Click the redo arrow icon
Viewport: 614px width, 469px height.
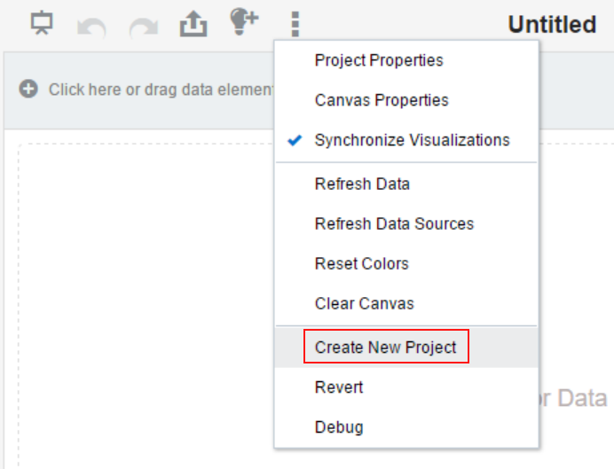144,27
